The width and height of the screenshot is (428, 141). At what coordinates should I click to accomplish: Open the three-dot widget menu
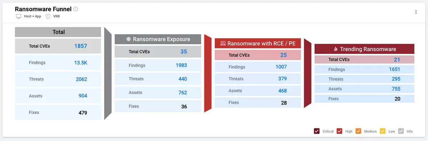click(416, 12)
